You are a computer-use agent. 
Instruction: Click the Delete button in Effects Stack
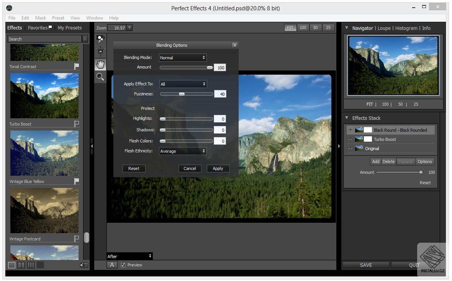click(388, 162)
